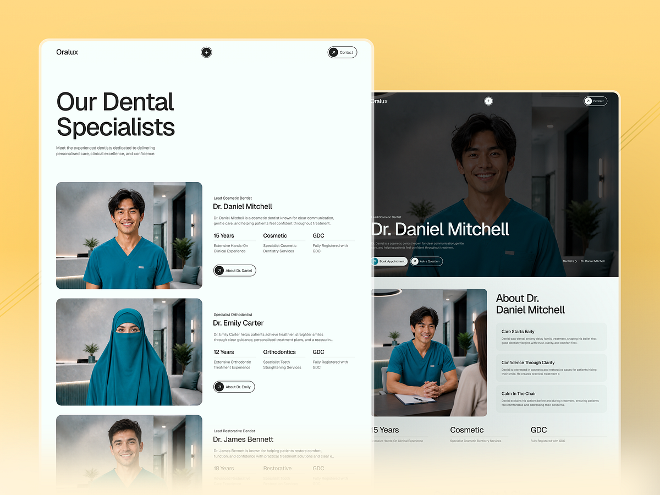Open the plus menu on specialists page
This screenshot has width=660, height=495.
coord(206,52)
